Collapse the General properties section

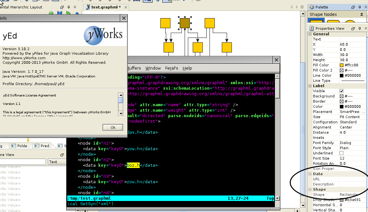click(x=310, y=34)
